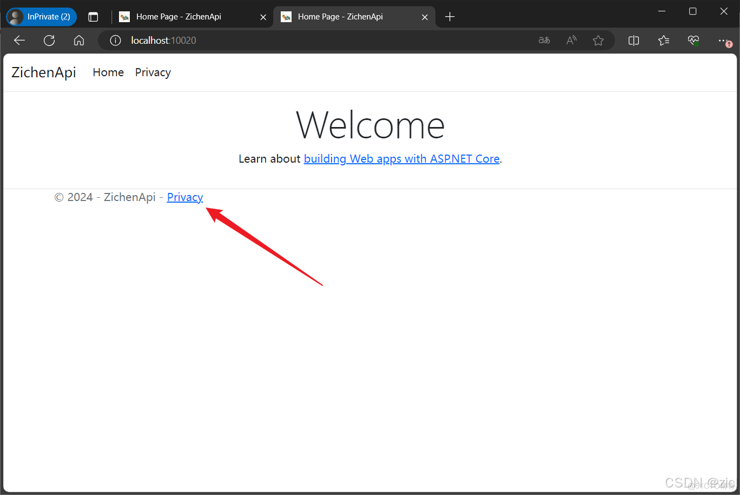Viewport: 740px width, 495px height.
Task: Add this page to favorites with the star
Action: click(x=598, y=41)
